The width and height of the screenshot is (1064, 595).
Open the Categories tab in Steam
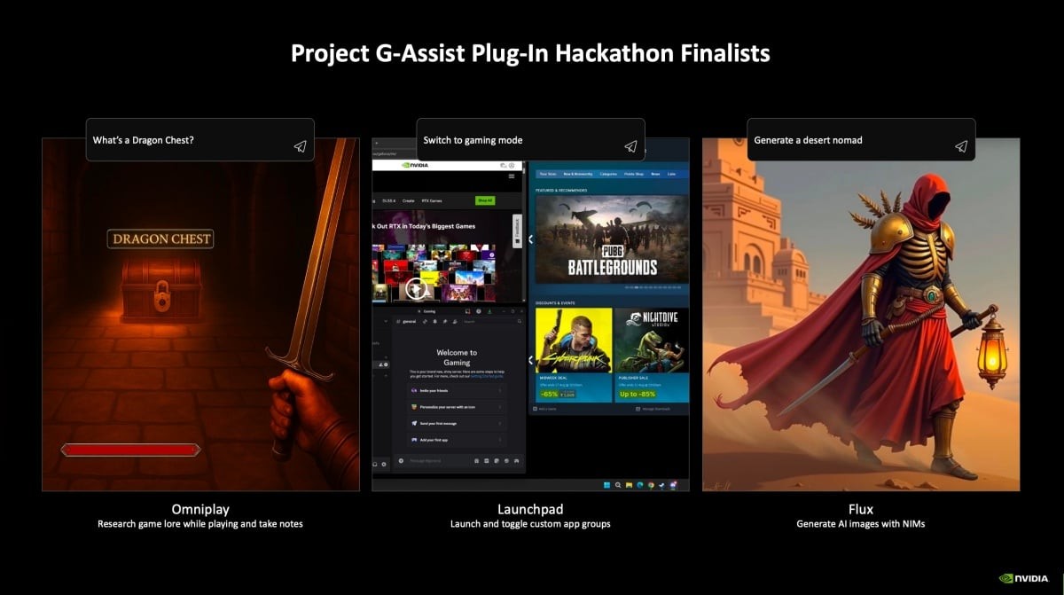608,174
